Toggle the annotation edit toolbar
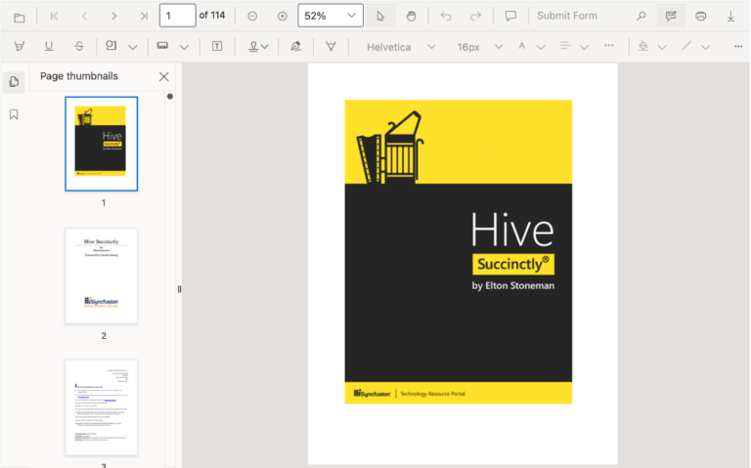Viewport: 751px width, 468px height. pyautogui.click(x=671, y=17)
